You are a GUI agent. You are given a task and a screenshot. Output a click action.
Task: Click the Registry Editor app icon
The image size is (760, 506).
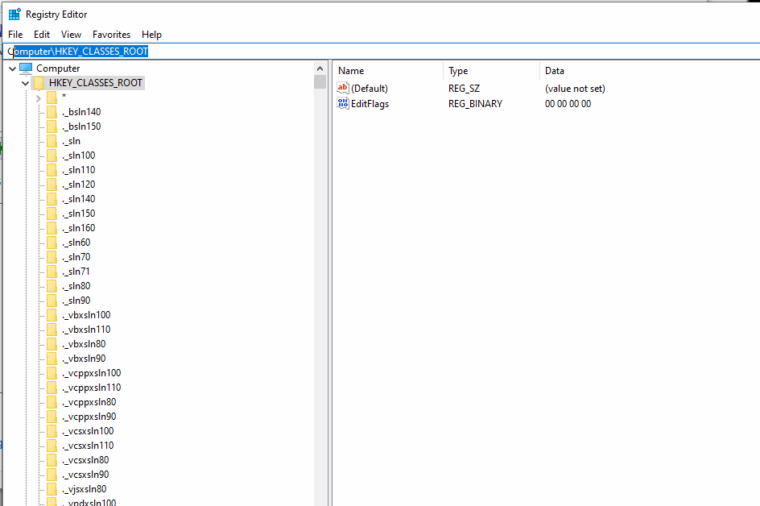click(x=14, y=14)
